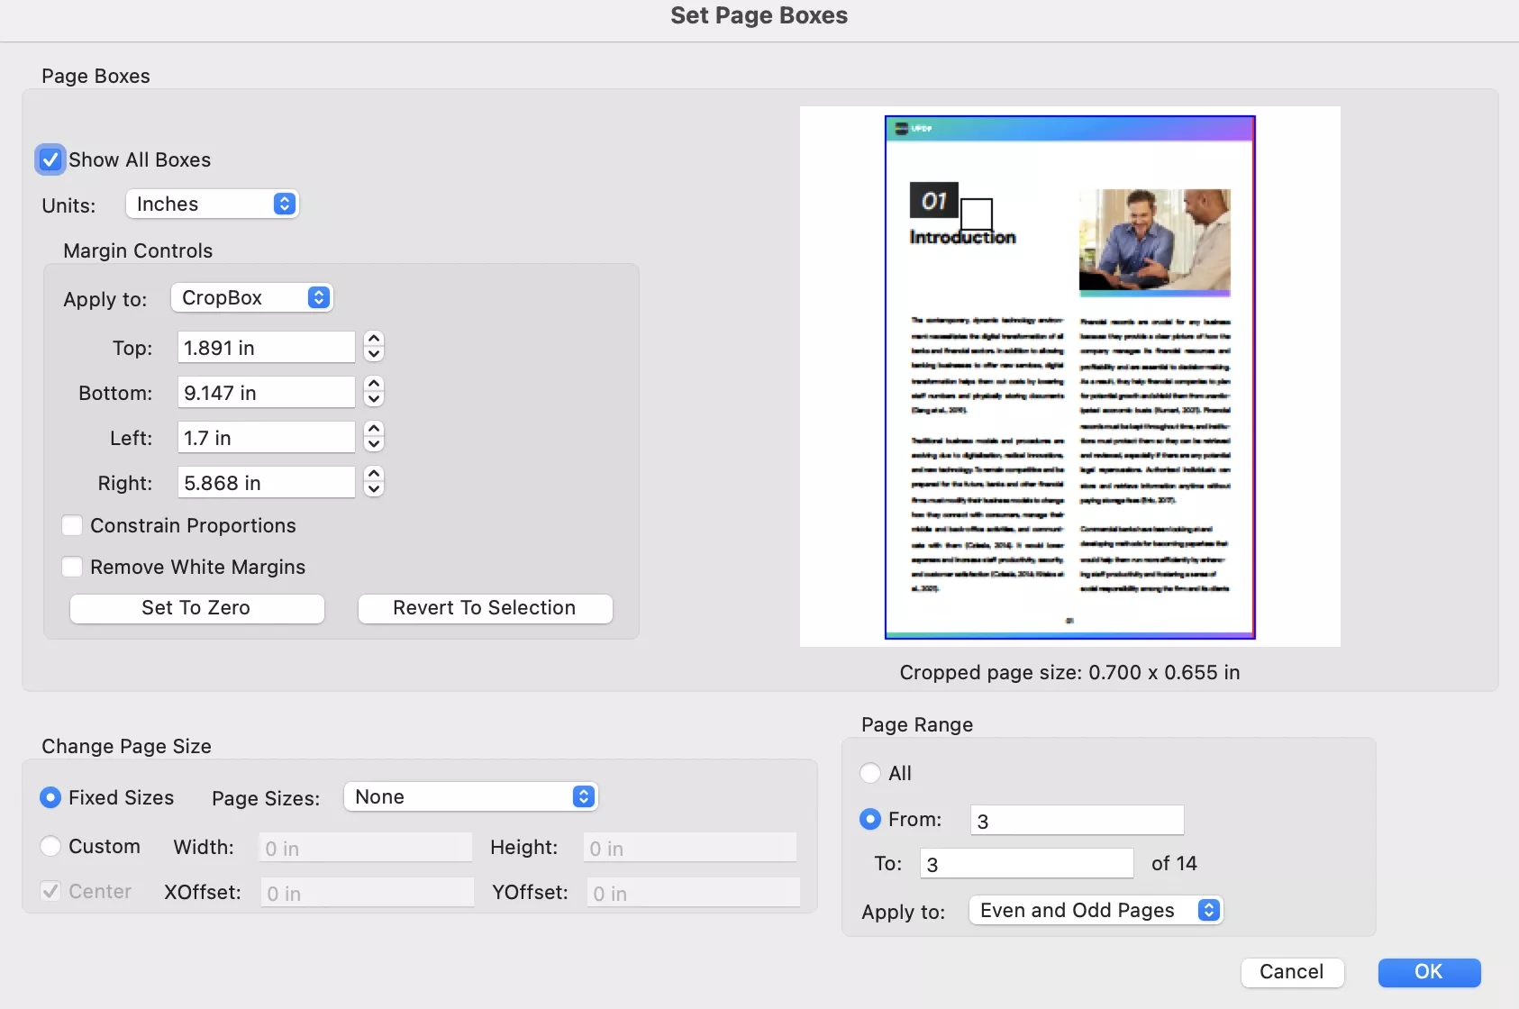
Task: Open the Units dropdown showing Inches
Action: point(211,204)
